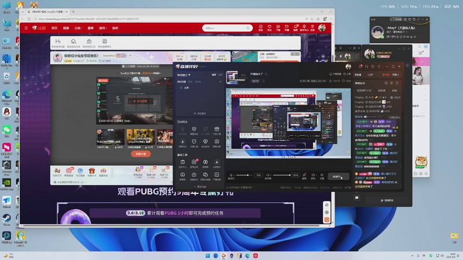The height and width of the screenshot is (260, 463).
Task: Switch to 横屏 landscape tab
Action: [214, 75]
